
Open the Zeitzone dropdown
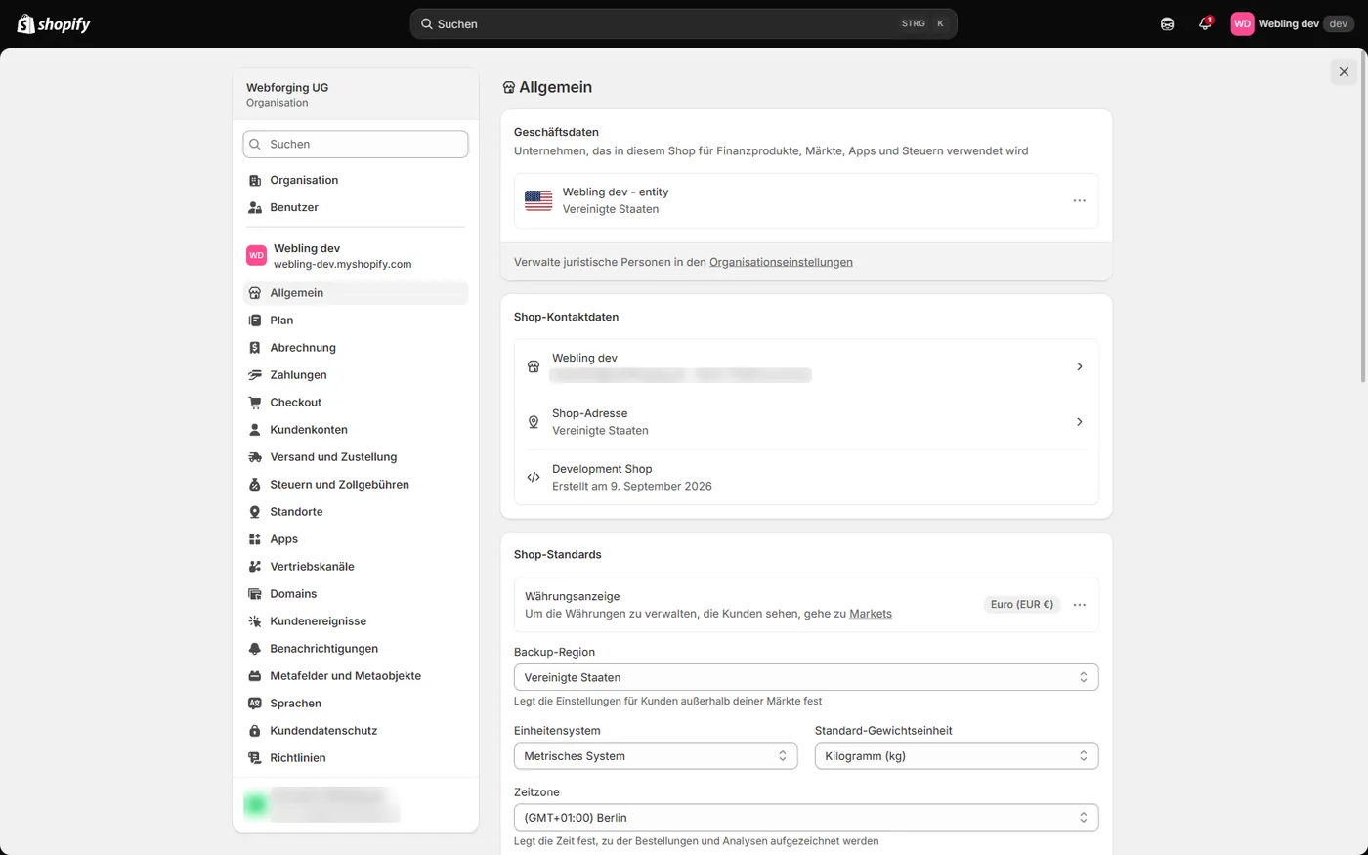(x=806, y=818)
